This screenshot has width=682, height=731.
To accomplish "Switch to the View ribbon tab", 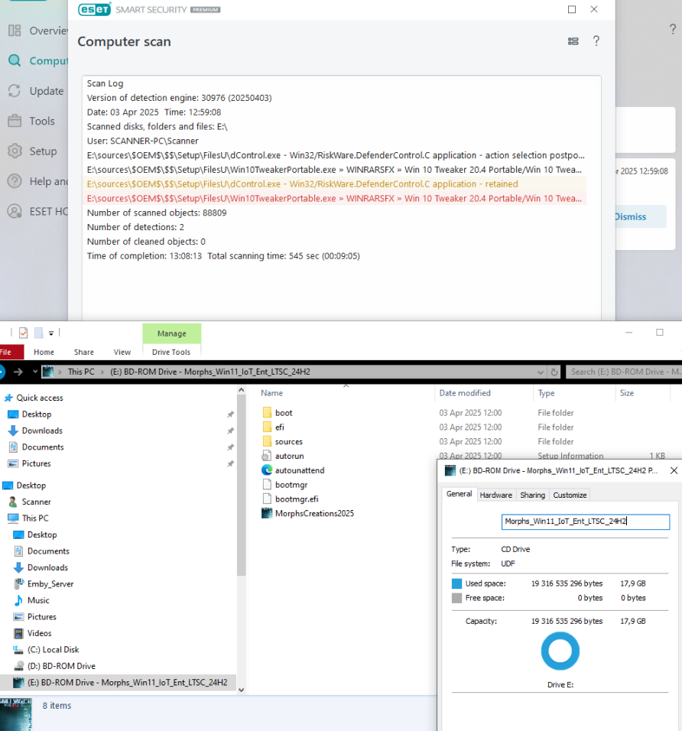I will (122, 352).
